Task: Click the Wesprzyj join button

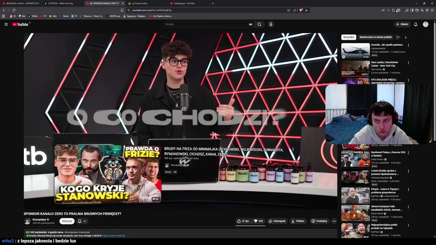Action: point(67,221)
